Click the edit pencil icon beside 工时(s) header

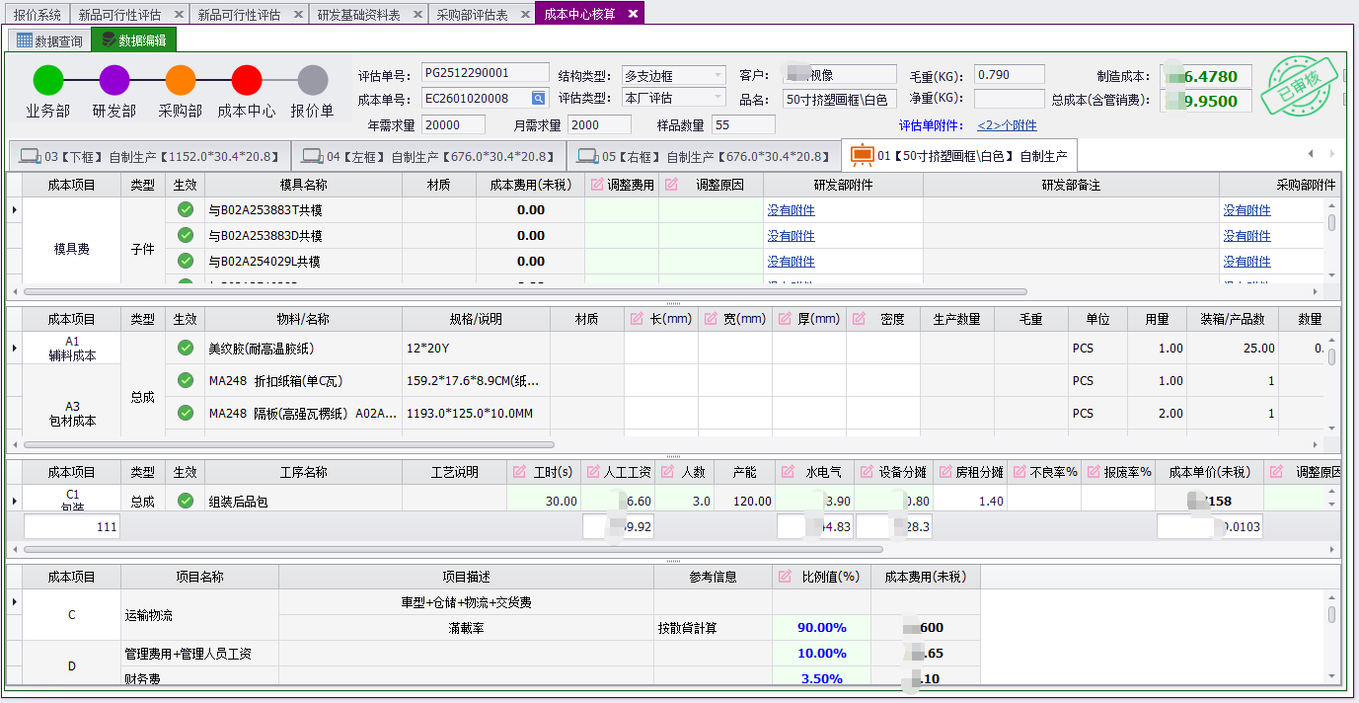[x=519, y=472]
